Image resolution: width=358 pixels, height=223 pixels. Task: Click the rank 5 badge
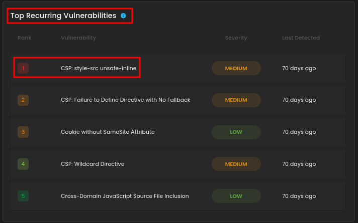[x=23, y=196]
